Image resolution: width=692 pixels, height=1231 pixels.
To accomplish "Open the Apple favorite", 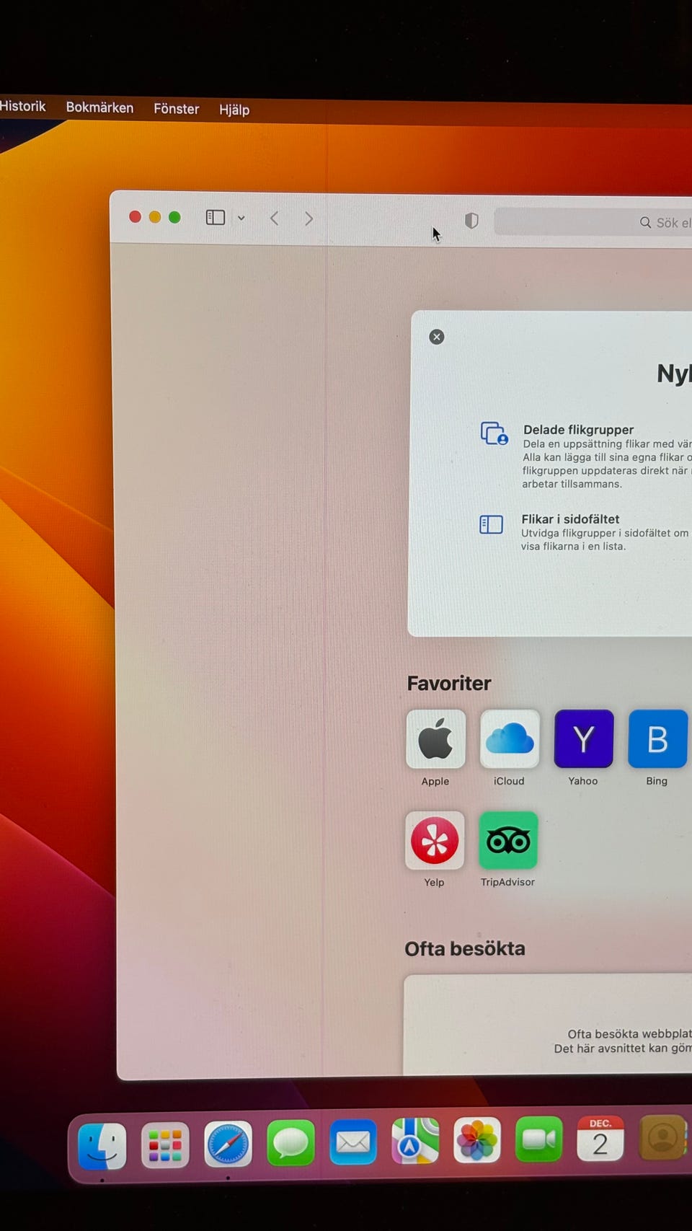I will pos(436,739).
